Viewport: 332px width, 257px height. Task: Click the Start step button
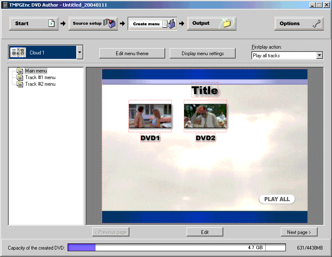34,23
